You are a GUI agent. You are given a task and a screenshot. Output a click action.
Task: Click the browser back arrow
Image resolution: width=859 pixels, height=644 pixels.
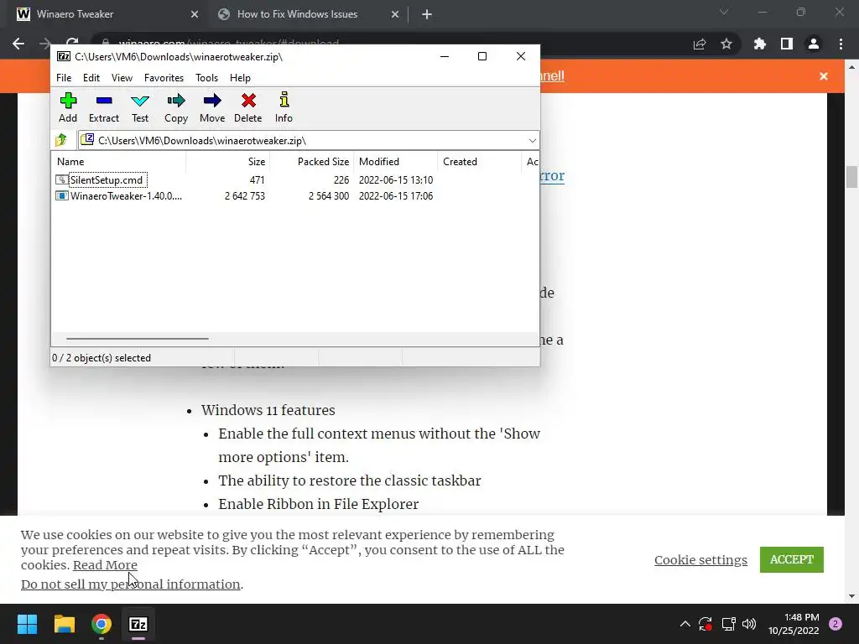[18, 44]
